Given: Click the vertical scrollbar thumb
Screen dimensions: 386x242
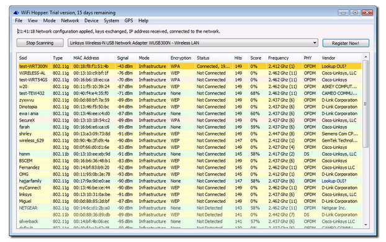Looking at the screenshot, I should (366, 104).
